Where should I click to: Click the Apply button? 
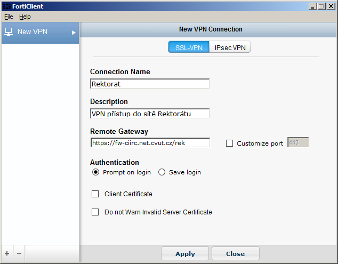coord(185,254)
